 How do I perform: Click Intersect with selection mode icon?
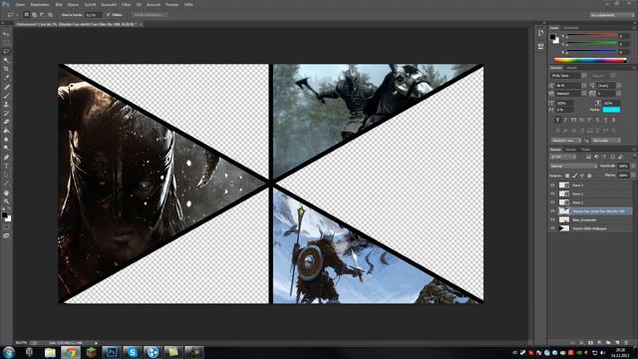(50, 15)
